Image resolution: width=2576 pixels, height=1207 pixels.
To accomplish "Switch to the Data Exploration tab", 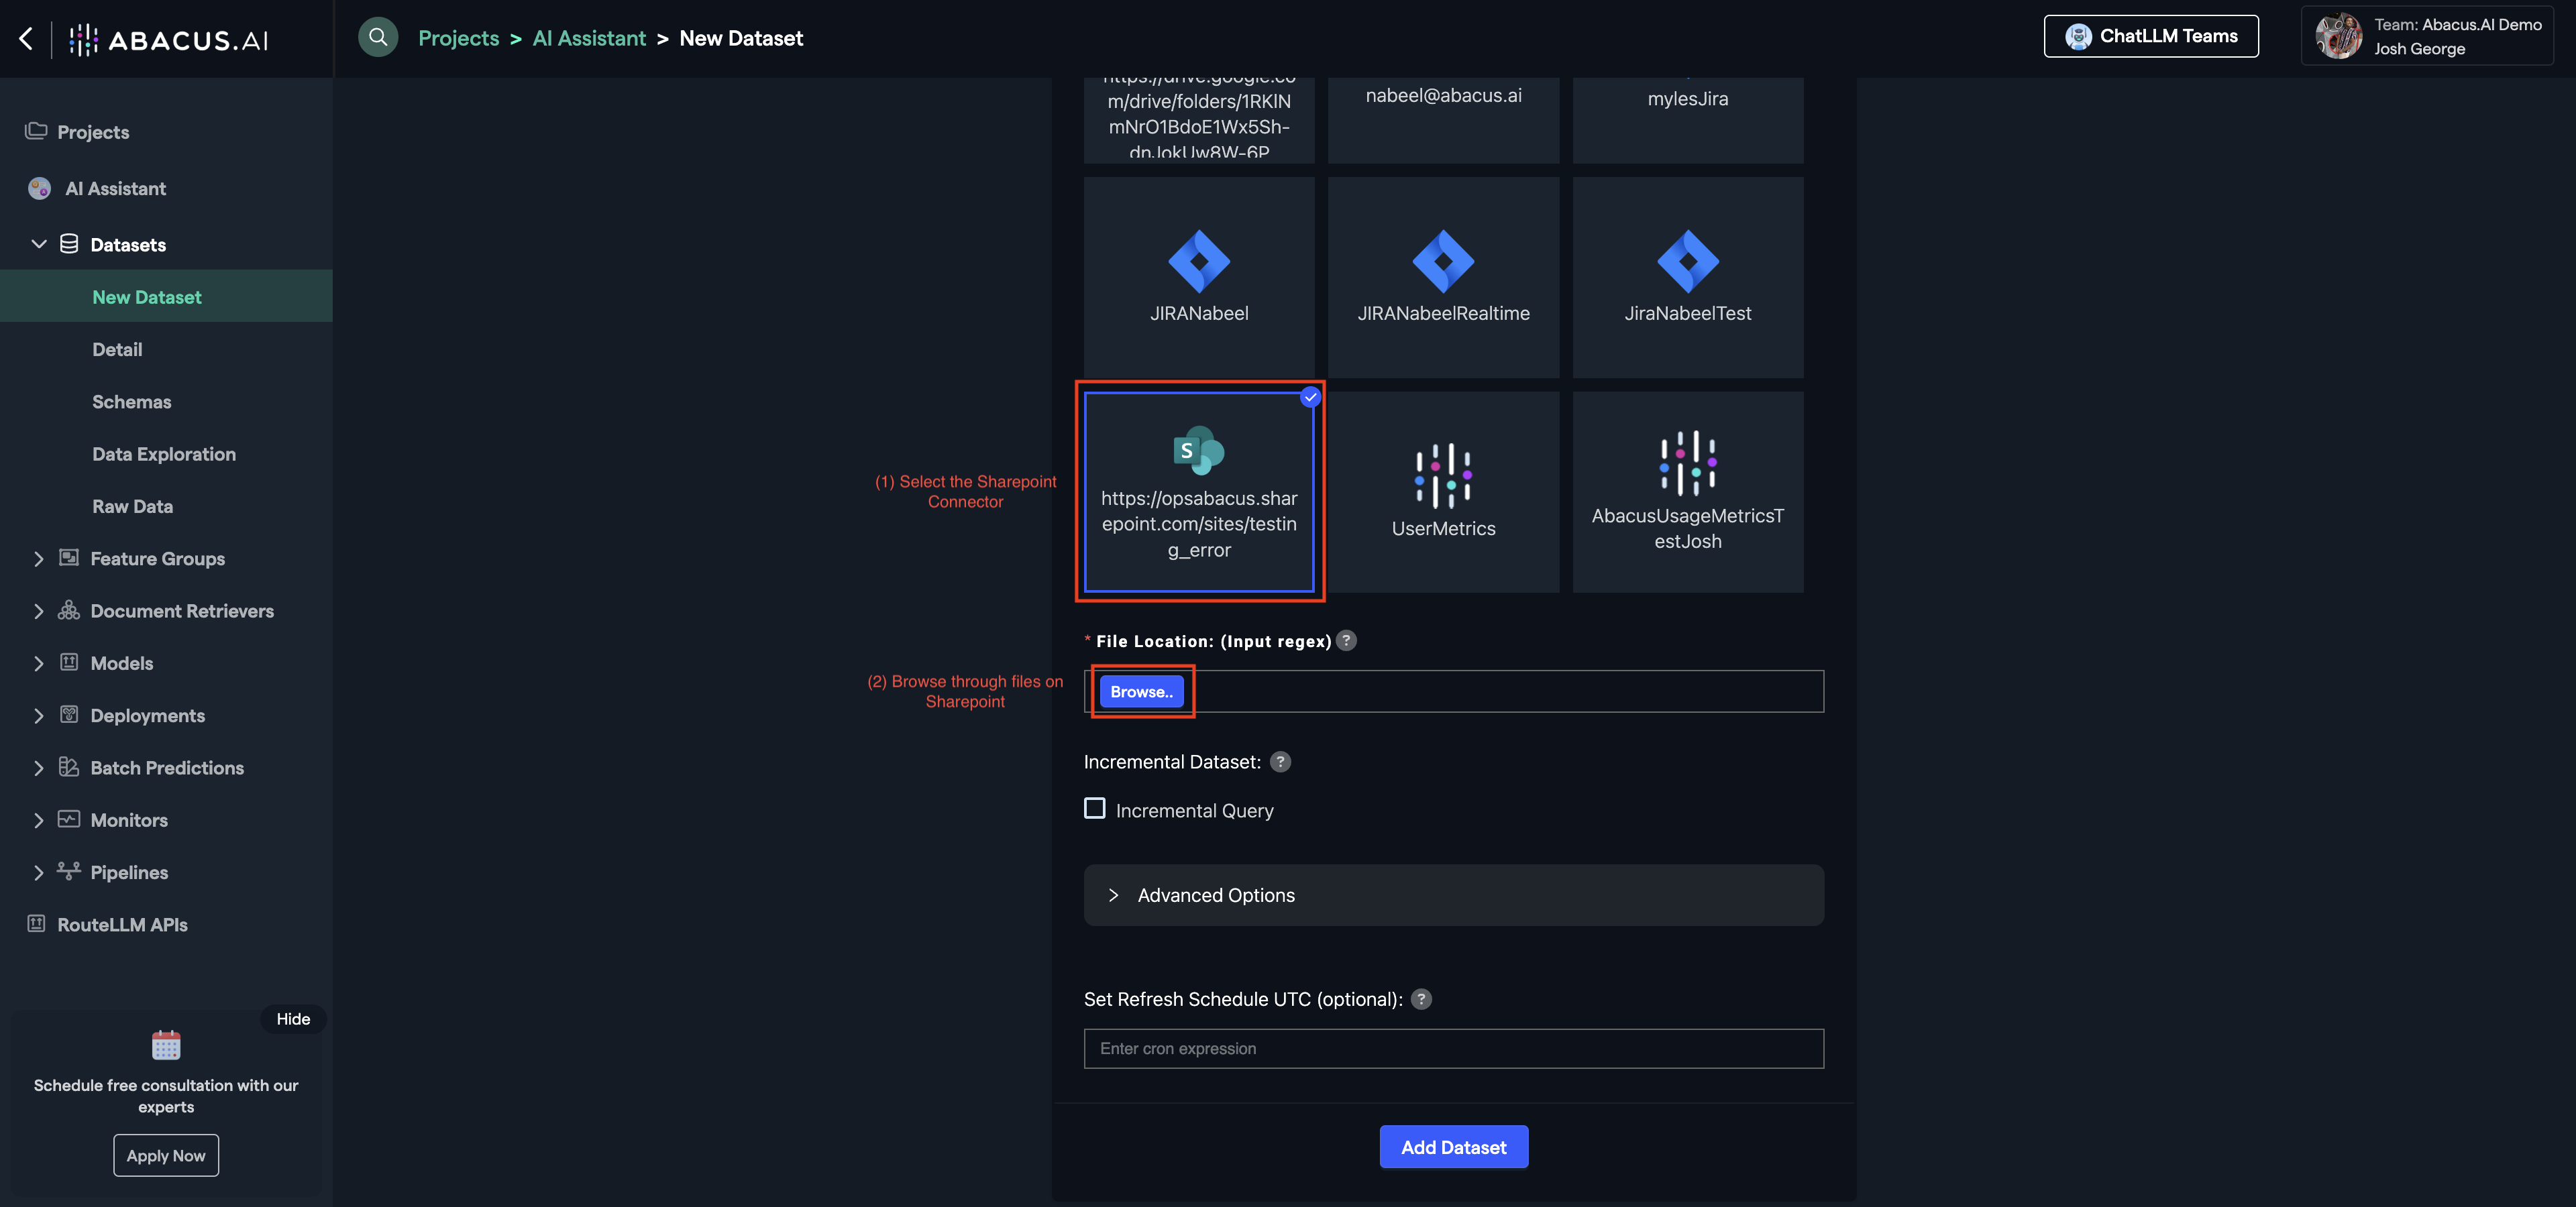I will 164,453.
